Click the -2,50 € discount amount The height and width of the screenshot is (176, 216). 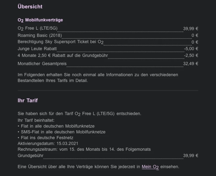click(191, 55)
